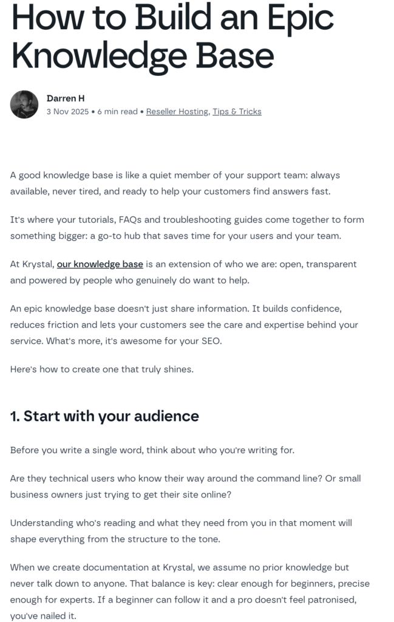Click the "1. Start with your audience" heading

click(x=104, y=416)
